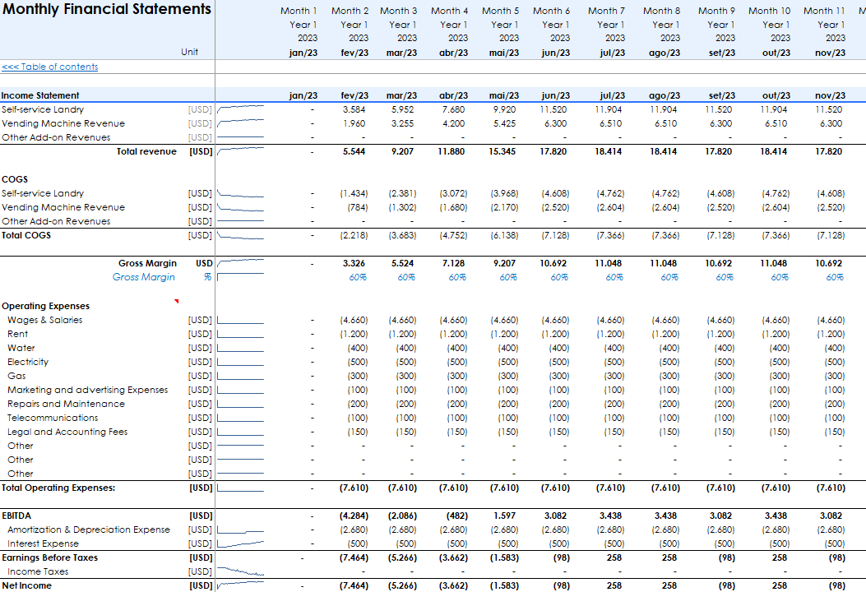The image size is (866, 592).
Task: Click the Income Taxes sparkline
Action: (240, 571)
